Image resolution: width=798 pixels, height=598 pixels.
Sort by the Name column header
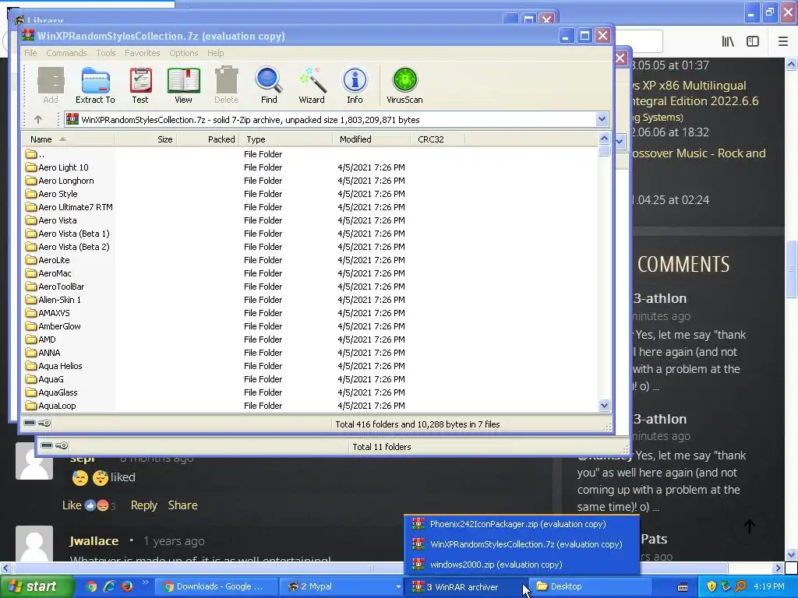tap(68, 139)
